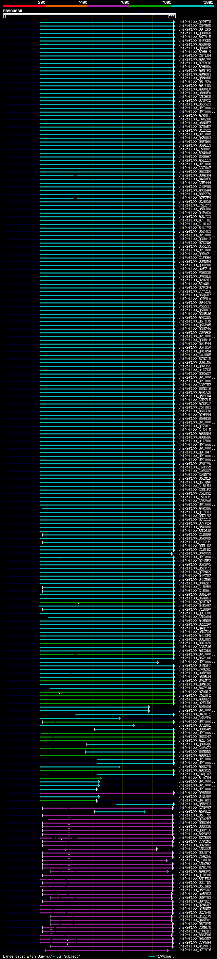Select the UniRef100_Q59L13 label

click(195, 145)
